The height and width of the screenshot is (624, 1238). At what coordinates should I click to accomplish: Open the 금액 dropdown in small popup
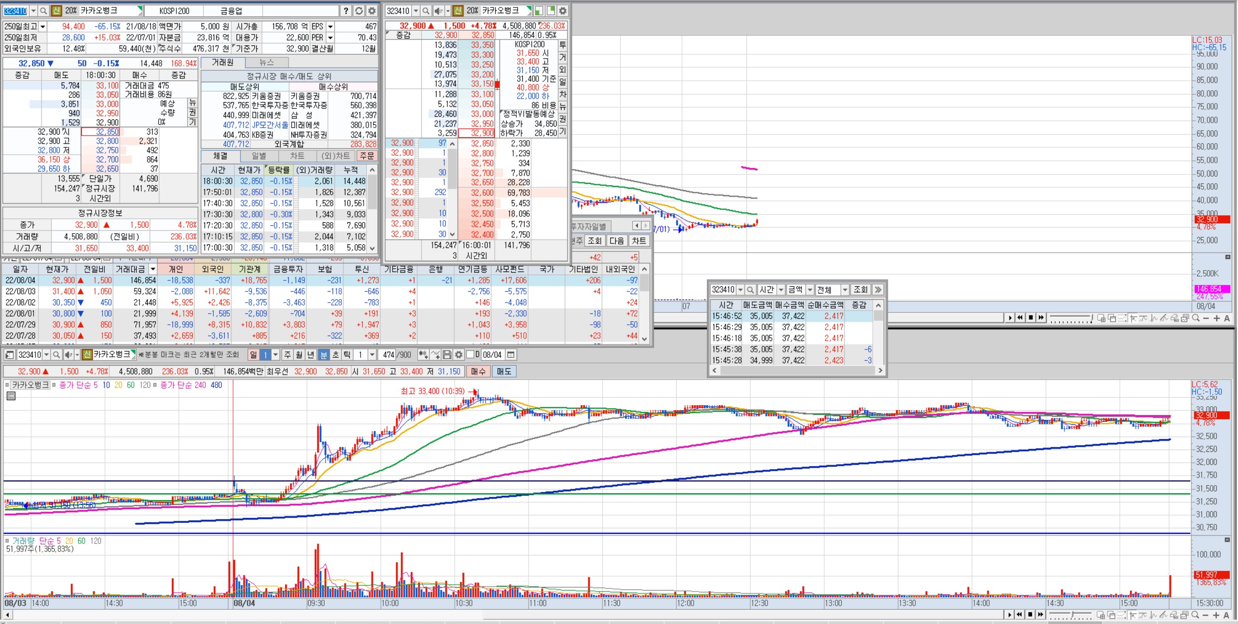[809, 290]
